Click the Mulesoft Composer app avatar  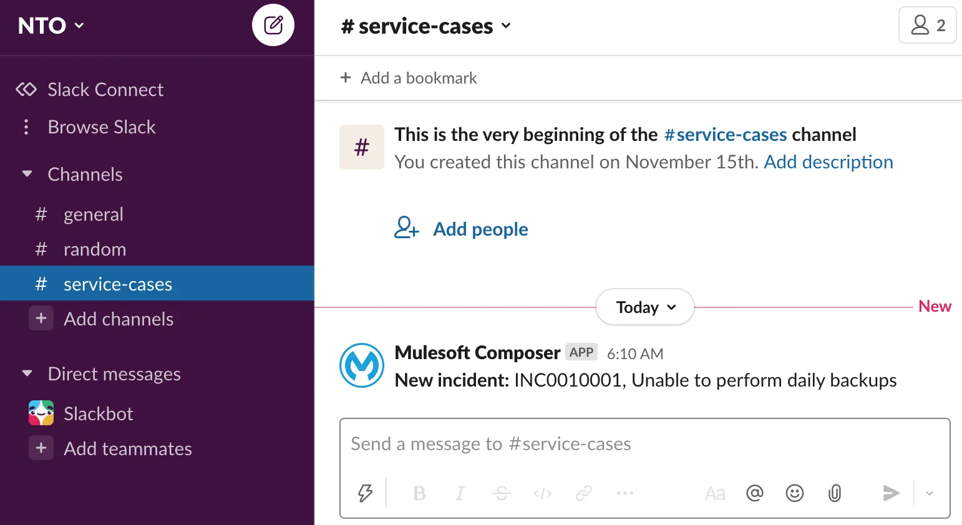tap(362, 365)
